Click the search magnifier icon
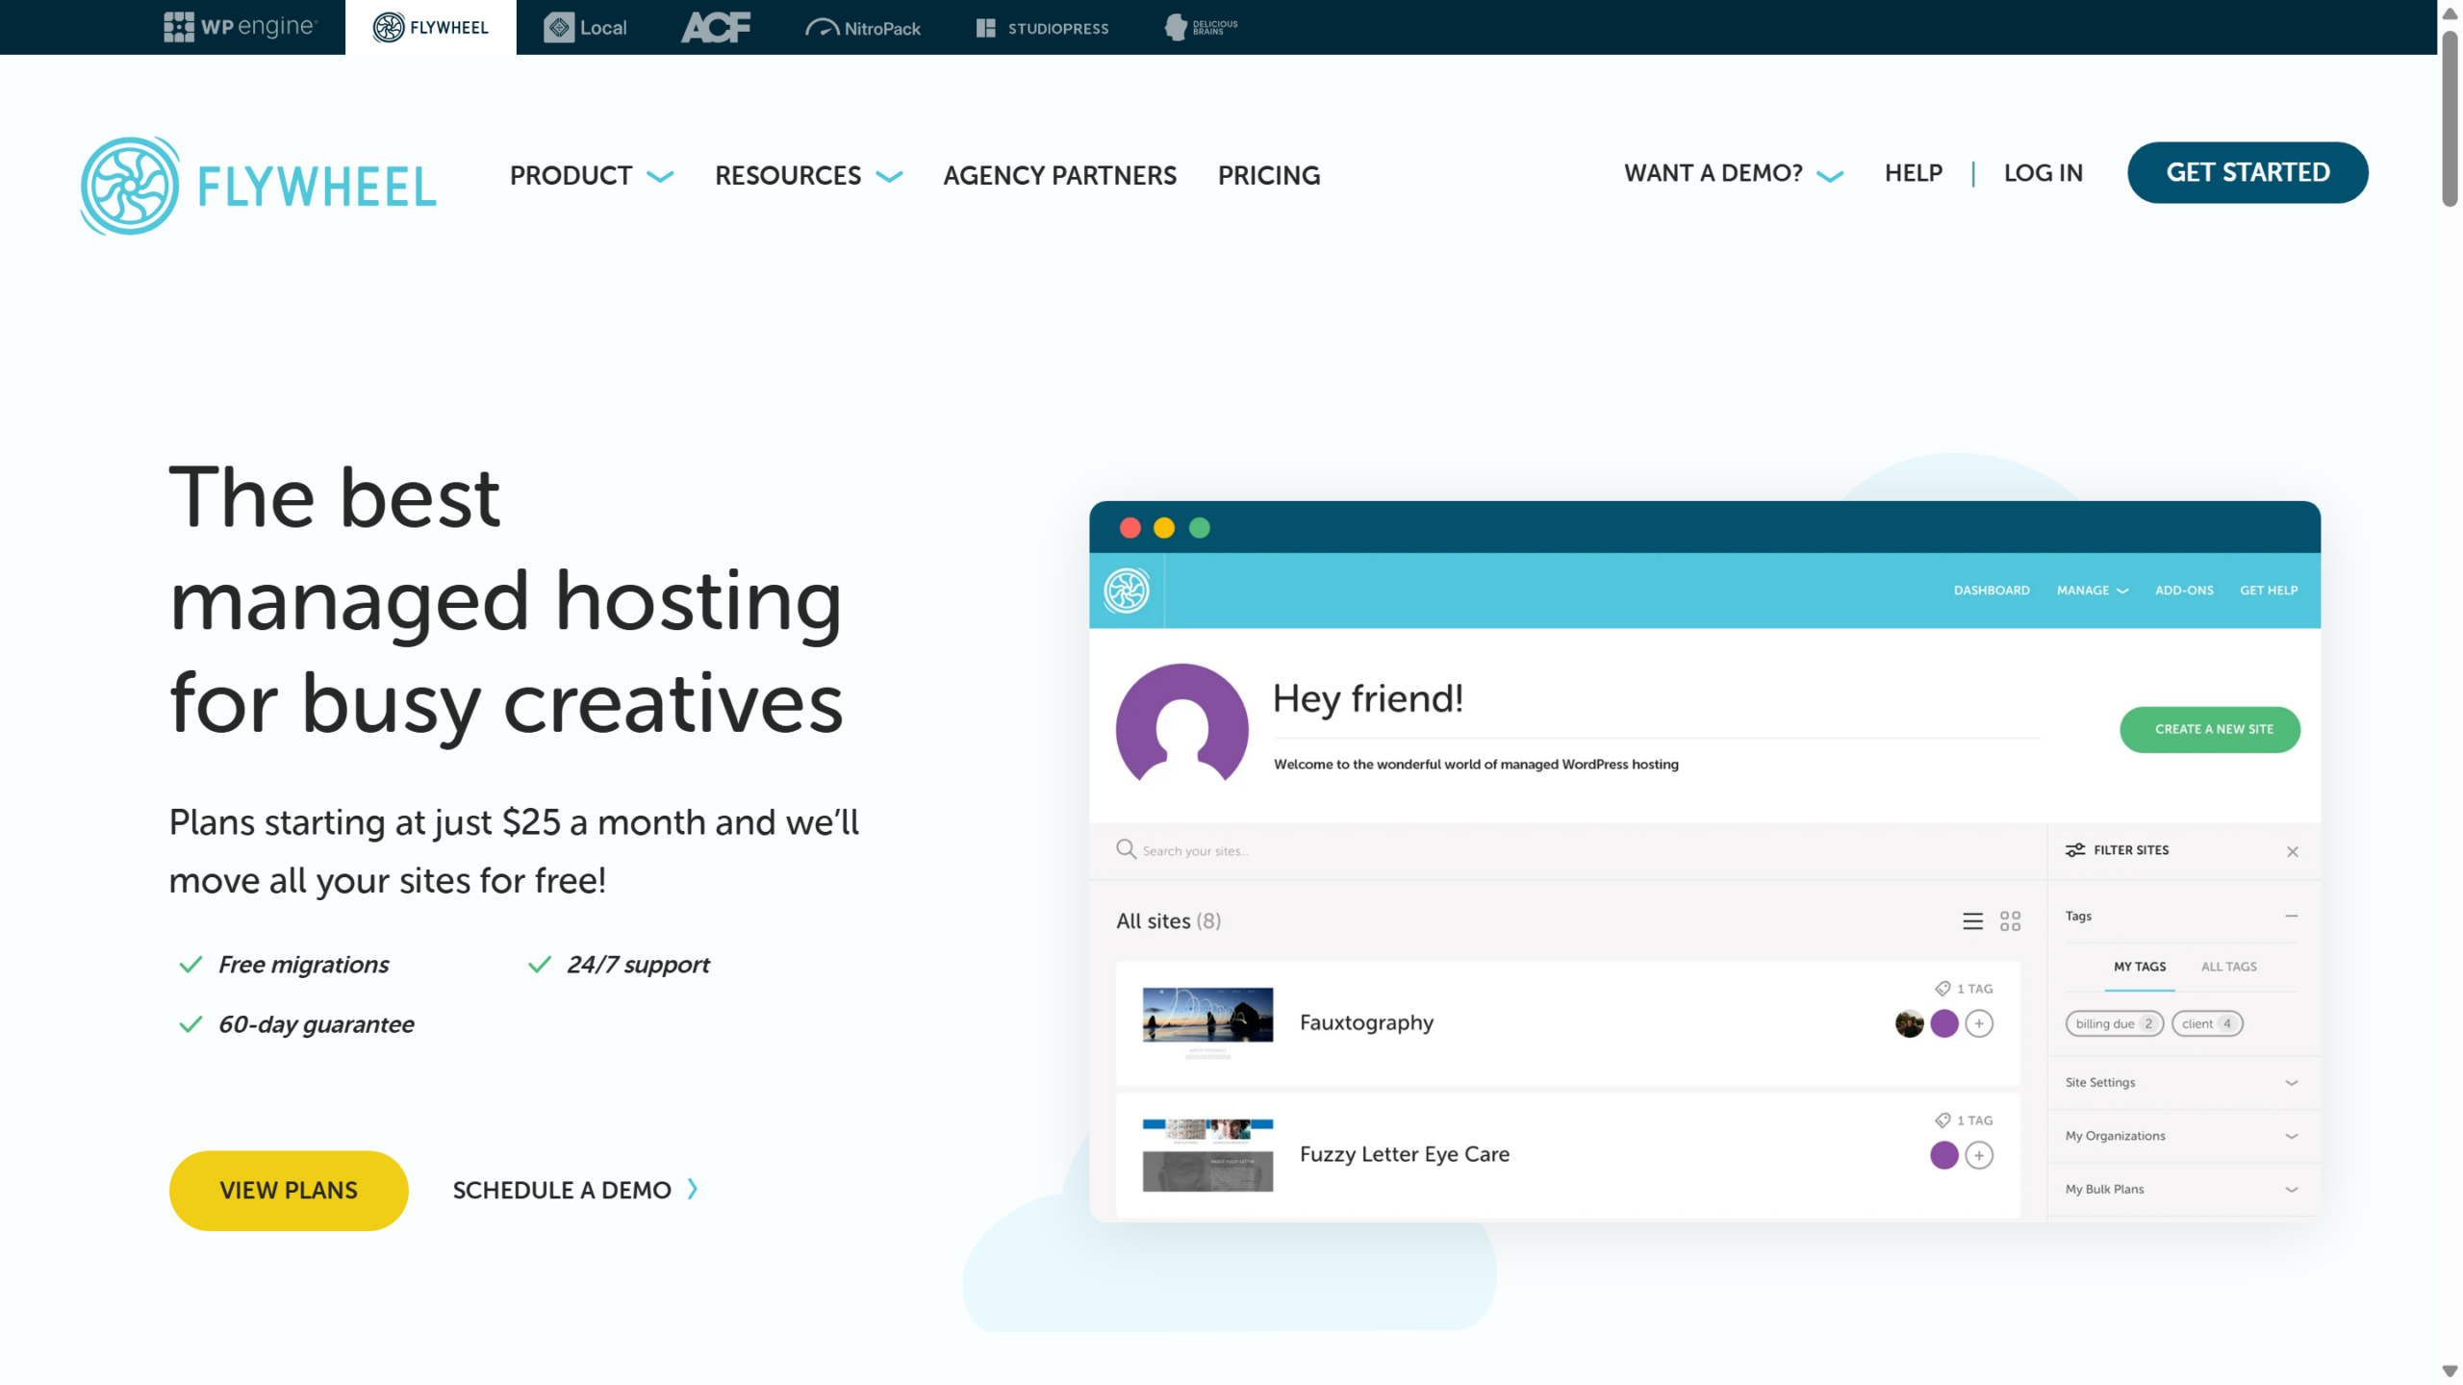Viewport: 2463px width, 1385px height. (x=1126, y=848)
